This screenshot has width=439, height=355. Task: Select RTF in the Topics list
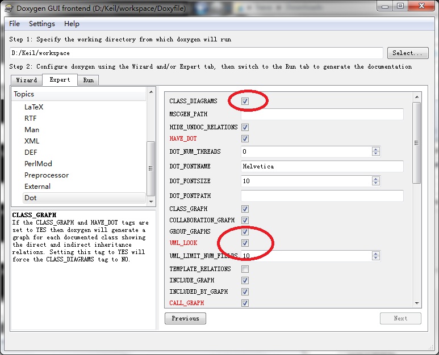(31, 119)
